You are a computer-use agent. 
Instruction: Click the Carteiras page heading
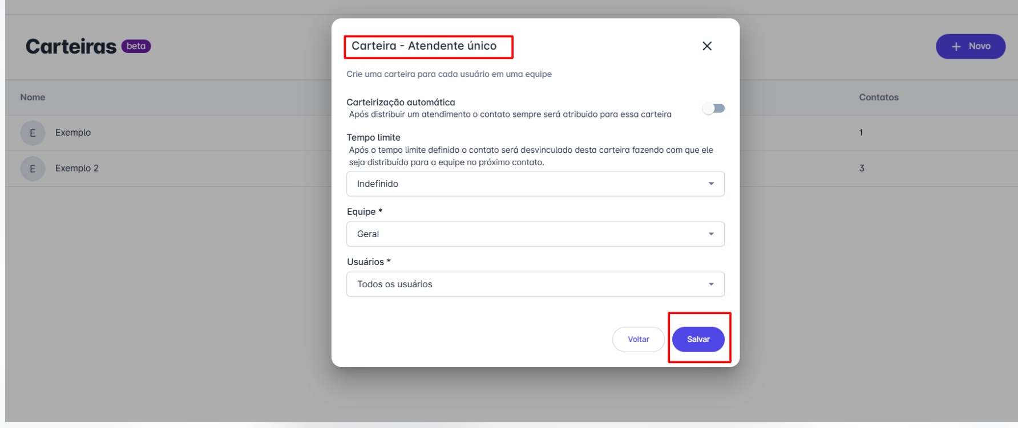(71, 47)
